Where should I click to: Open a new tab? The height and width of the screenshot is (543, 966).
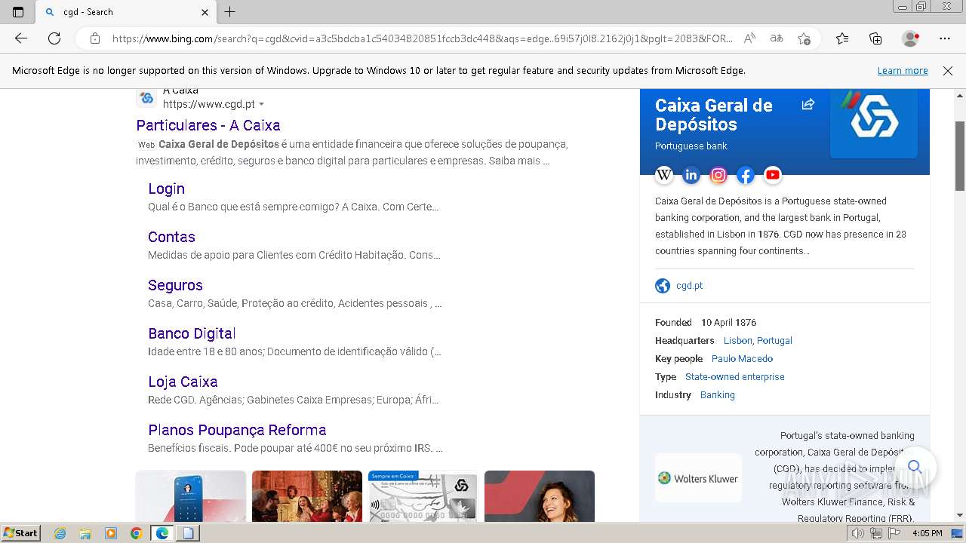pos(230,12)
